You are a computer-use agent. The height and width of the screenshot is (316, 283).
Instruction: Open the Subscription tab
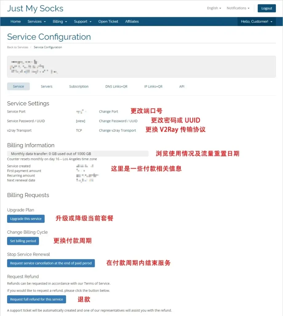click(79, 86)
